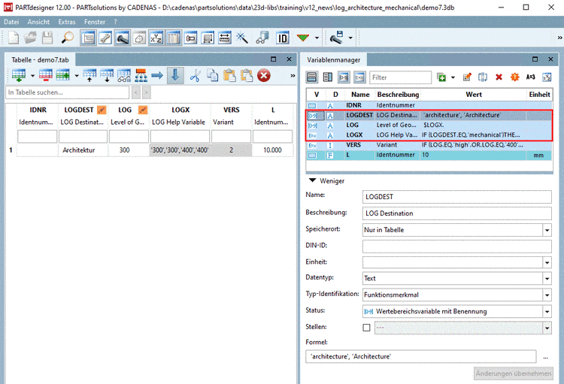Select the VERS variable row
This screenshot has width=564, height=384.
(x=429, y=145)
